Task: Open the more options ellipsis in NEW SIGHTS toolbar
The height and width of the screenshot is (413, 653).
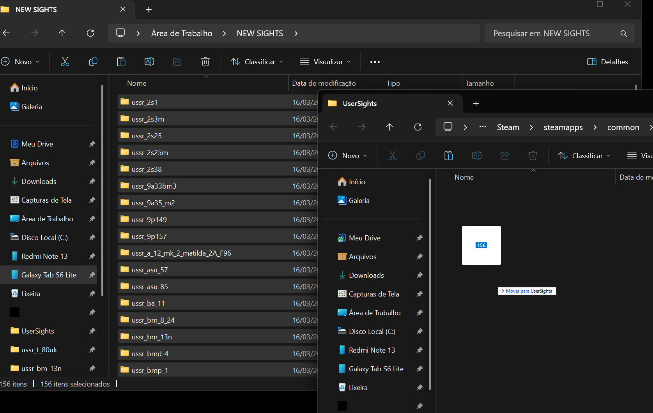Action: 375,62
